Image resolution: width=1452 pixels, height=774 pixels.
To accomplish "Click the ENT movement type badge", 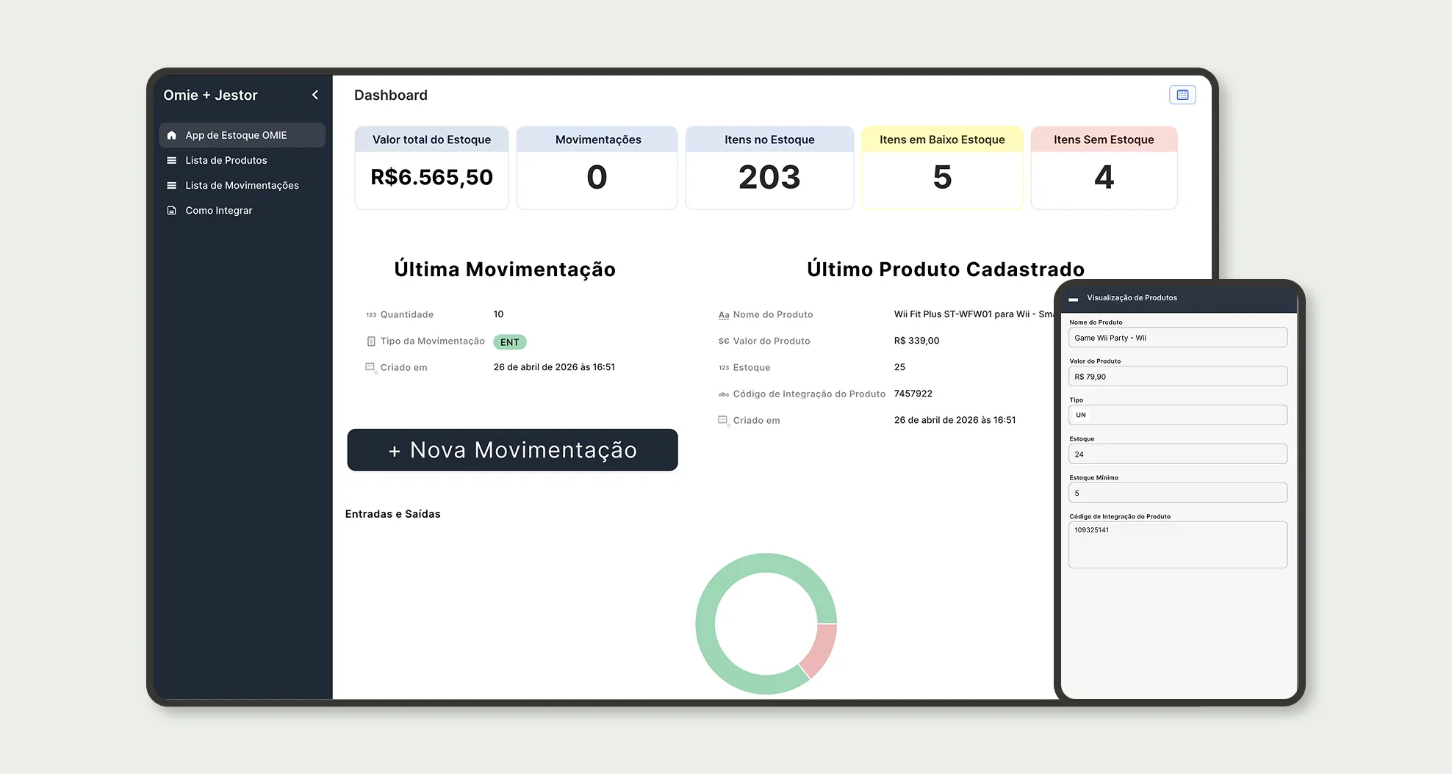I will pyautogui.click(x=509, y=342).
